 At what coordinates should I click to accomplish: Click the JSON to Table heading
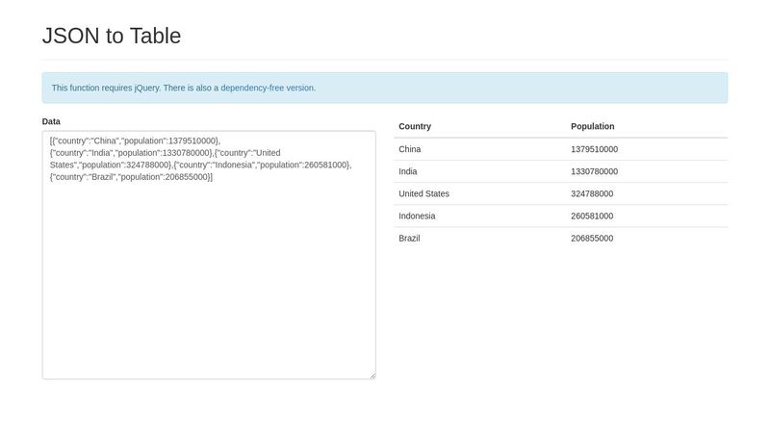(112, 36)
